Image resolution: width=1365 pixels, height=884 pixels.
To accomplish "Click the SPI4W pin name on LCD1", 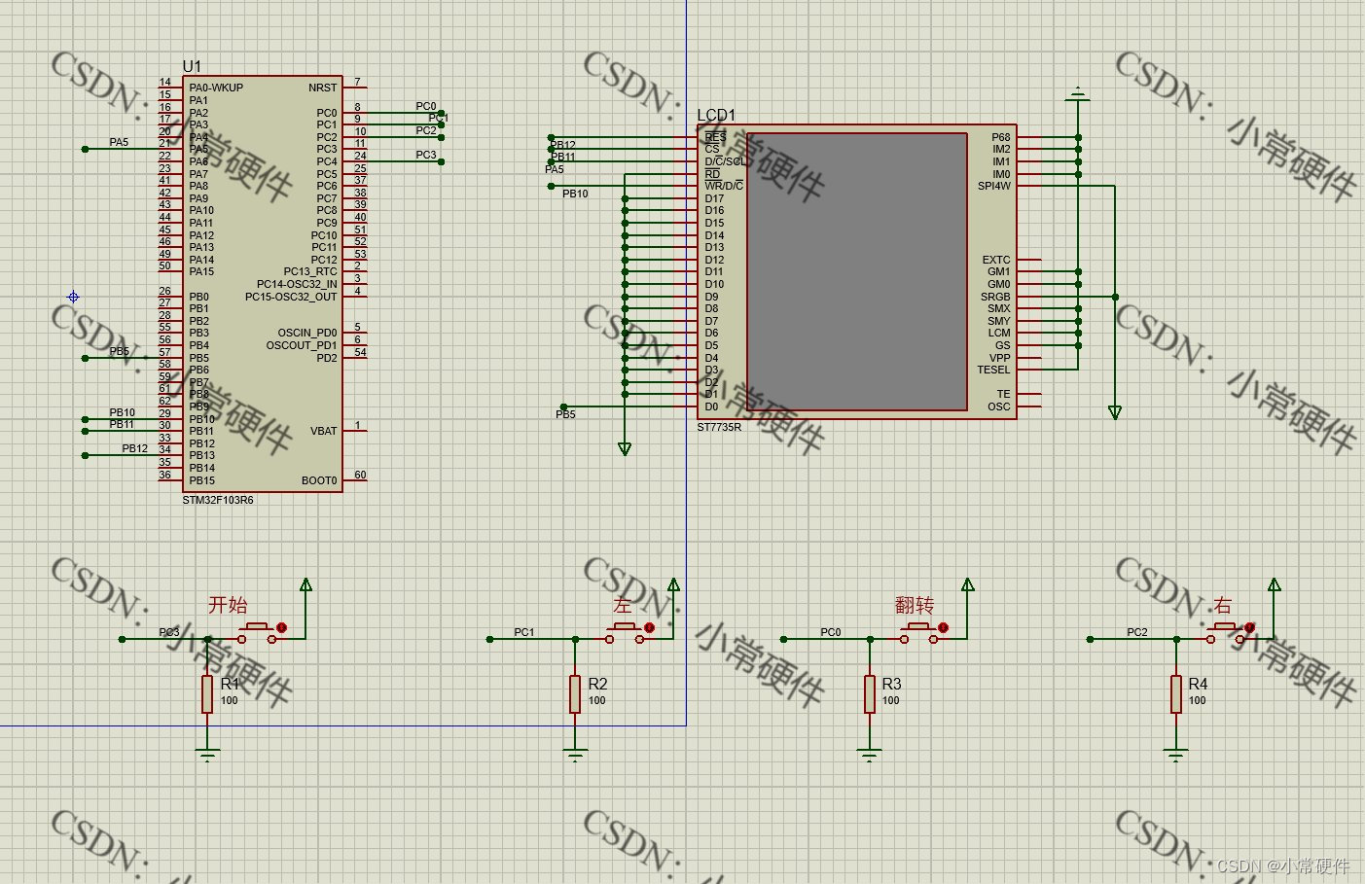I will click(994, 186).
